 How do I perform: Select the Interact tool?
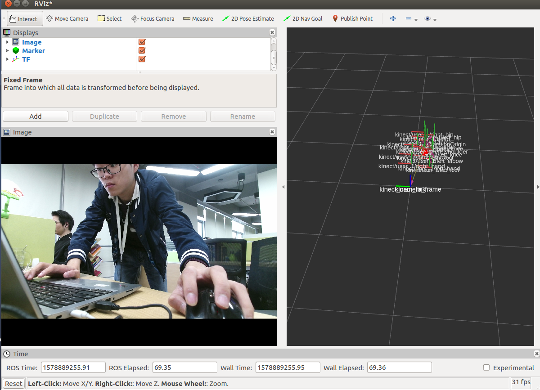(24, 18)
